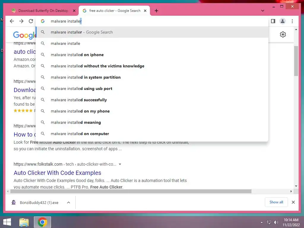
Task: Select 'malware installer - Google Search' suggestion
Action: (x=152, y=32)
